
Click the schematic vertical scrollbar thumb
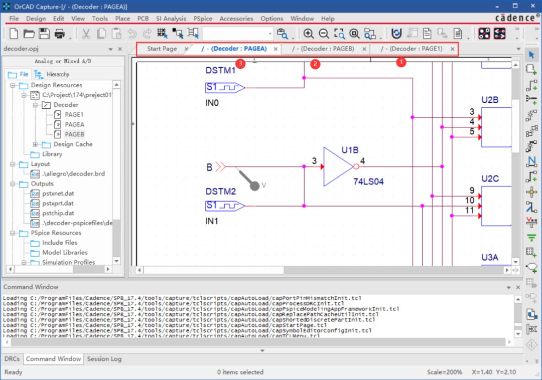click(515, 126)
